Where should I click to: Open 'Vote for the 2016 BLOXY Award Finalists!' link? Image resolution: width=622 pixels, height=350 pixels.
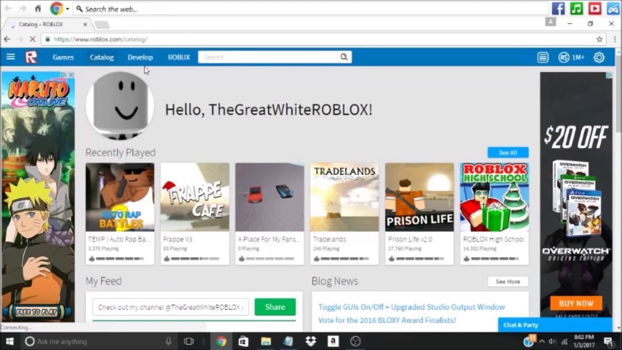(x=387, y=320)
